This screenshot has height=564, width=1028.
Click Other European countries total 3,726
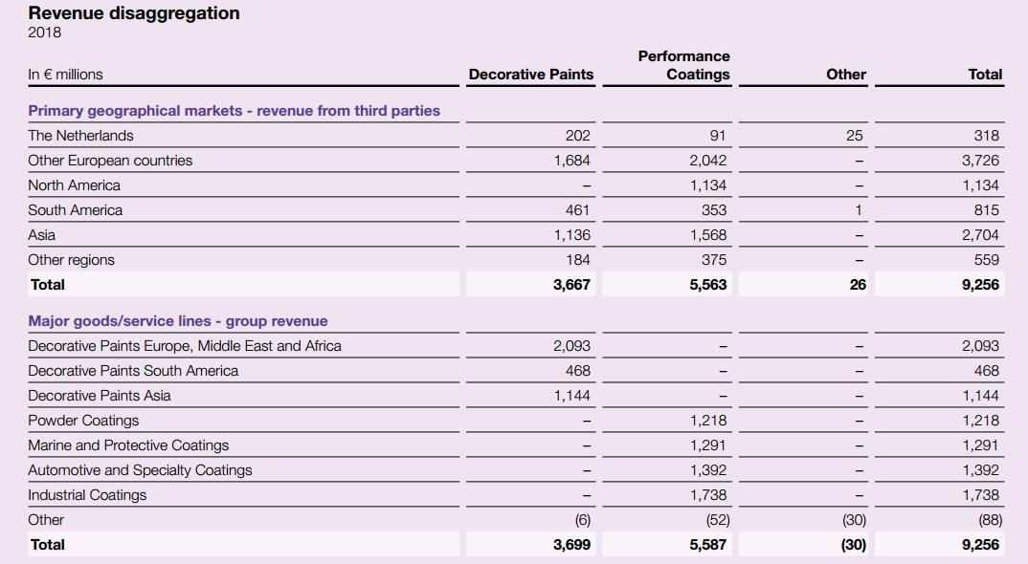click(x=980, y=161)
